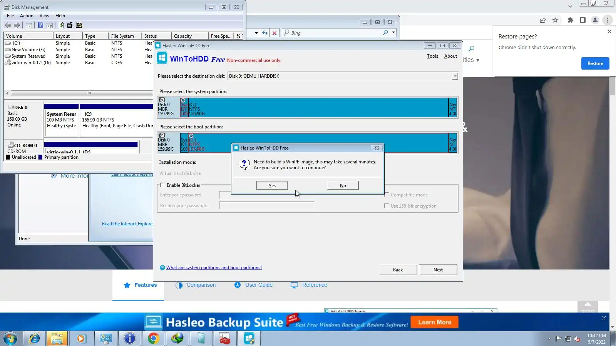The image size is (616, 346).
Task: Open the Tools menu in WinToHDD
Action: pyautogui.click(x=432, y=56)
